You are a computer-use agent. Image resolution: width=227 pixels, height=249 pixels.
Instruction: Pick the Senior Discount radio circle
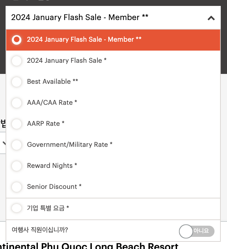(16, 187)
